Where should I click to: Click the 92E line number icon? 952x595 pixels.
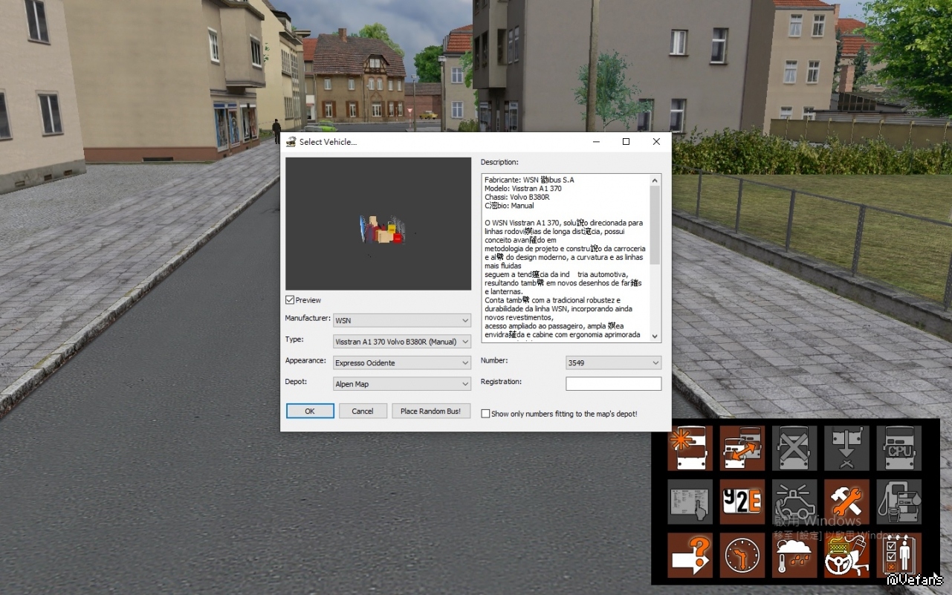[742, 501]
